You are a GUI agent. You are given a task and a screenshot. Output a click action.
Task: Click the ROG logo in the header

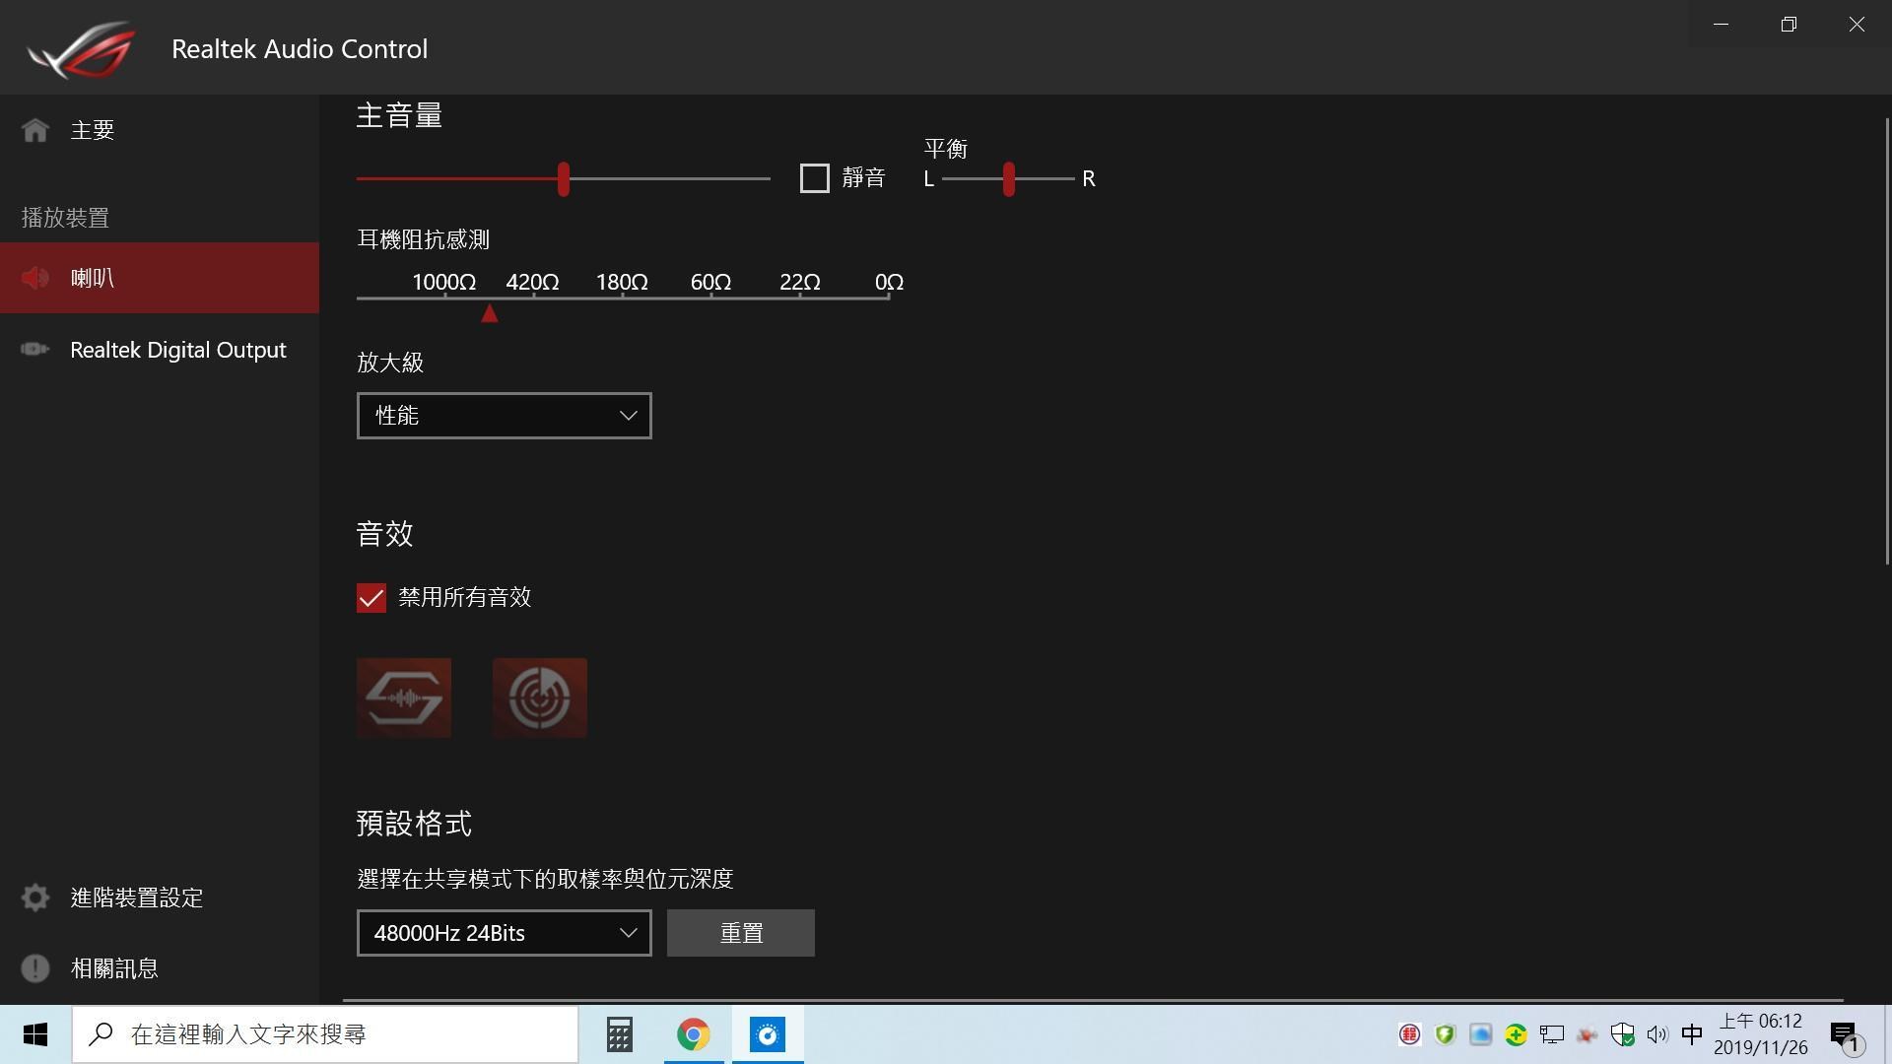pyautogui.click(x=81, y=47)
